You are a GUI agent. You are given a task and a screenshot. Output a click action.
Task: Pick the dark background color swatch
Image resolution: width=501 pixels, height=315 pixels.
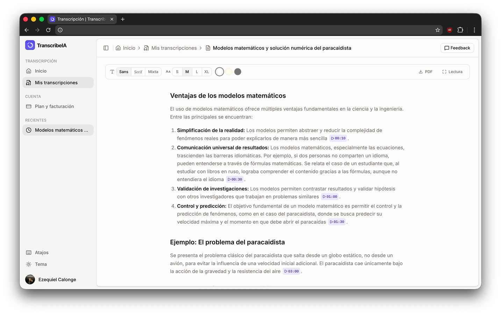238,72
